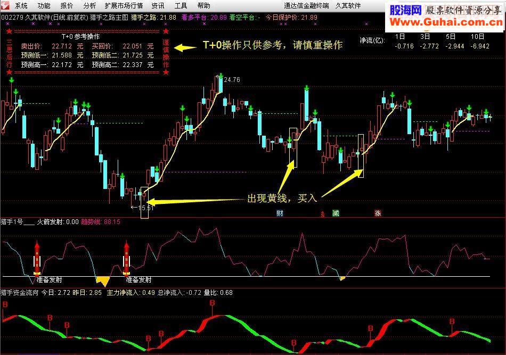
Task: Open the 系统 menu
Action: tap(21, 5)
